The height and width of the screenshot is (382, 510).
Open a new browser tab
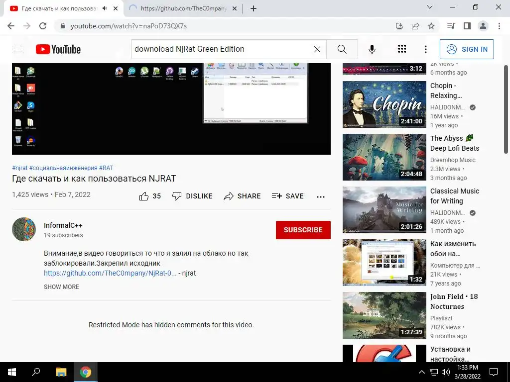click(x=254, y=8)
